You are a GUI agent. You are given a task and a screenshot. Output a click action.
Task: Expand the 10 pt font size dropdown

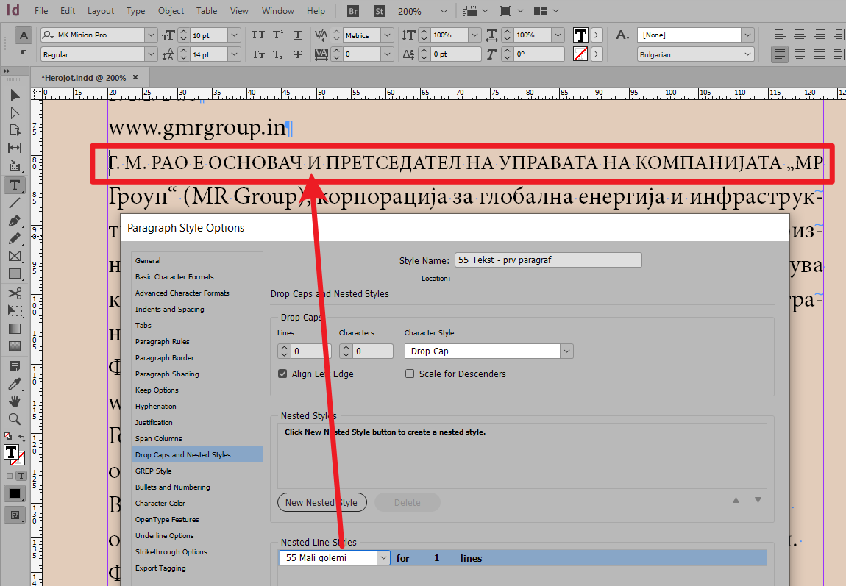[234, 35]
